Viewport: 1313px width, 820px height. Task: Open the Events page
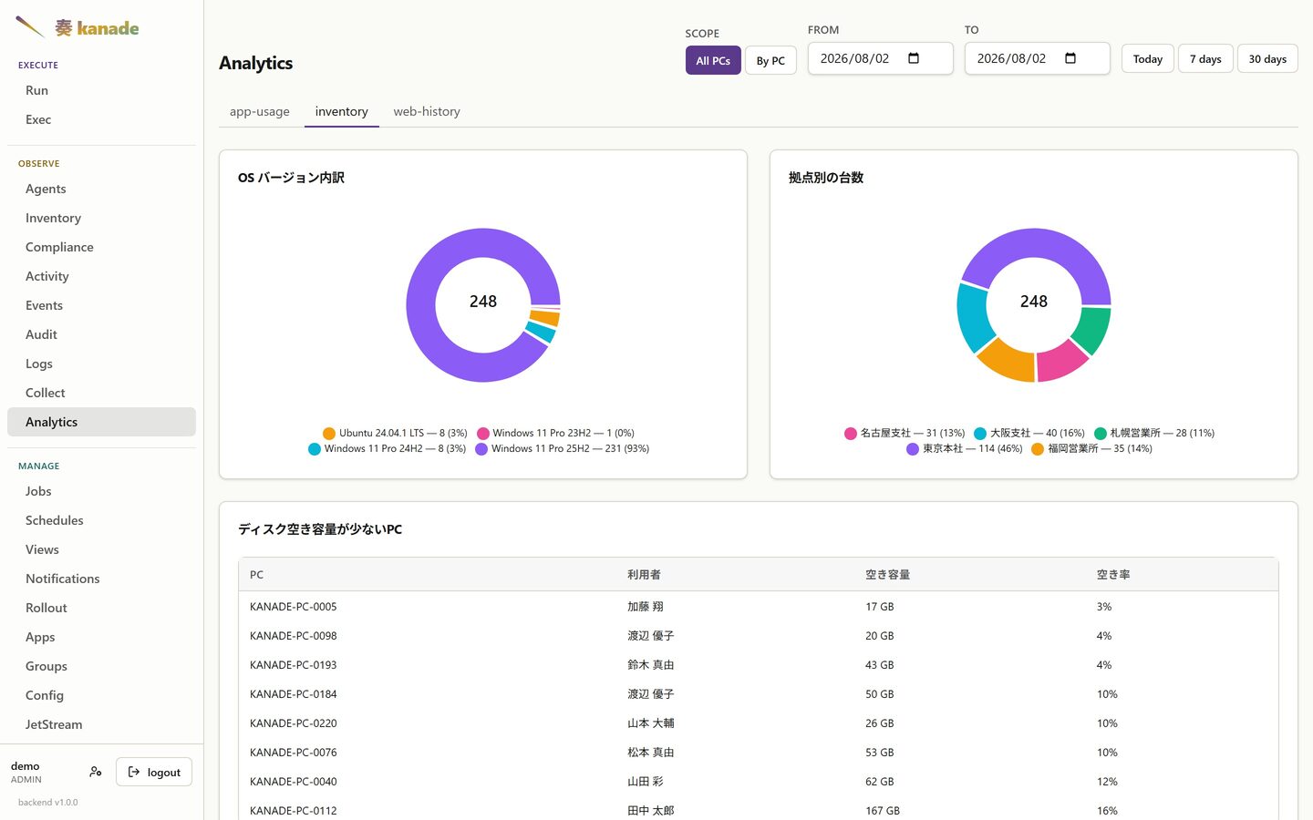pyautogui.click(x=101, y=305)
